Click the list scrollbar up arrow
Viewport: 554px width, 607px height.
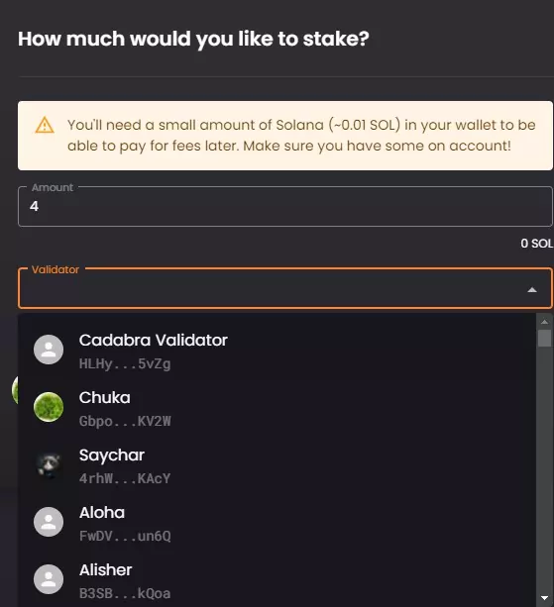544,322
